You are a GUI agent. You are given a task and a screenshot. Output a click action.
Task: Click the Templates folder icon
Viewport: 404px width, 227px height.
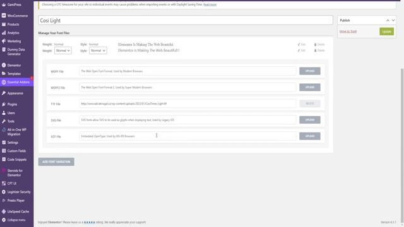tap(4, 74)
